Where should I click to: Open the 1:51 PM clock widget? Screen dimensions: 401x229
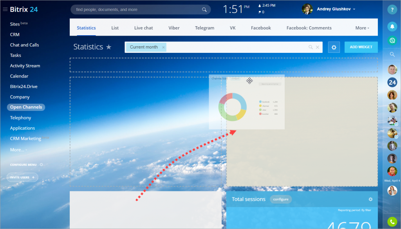236,9
